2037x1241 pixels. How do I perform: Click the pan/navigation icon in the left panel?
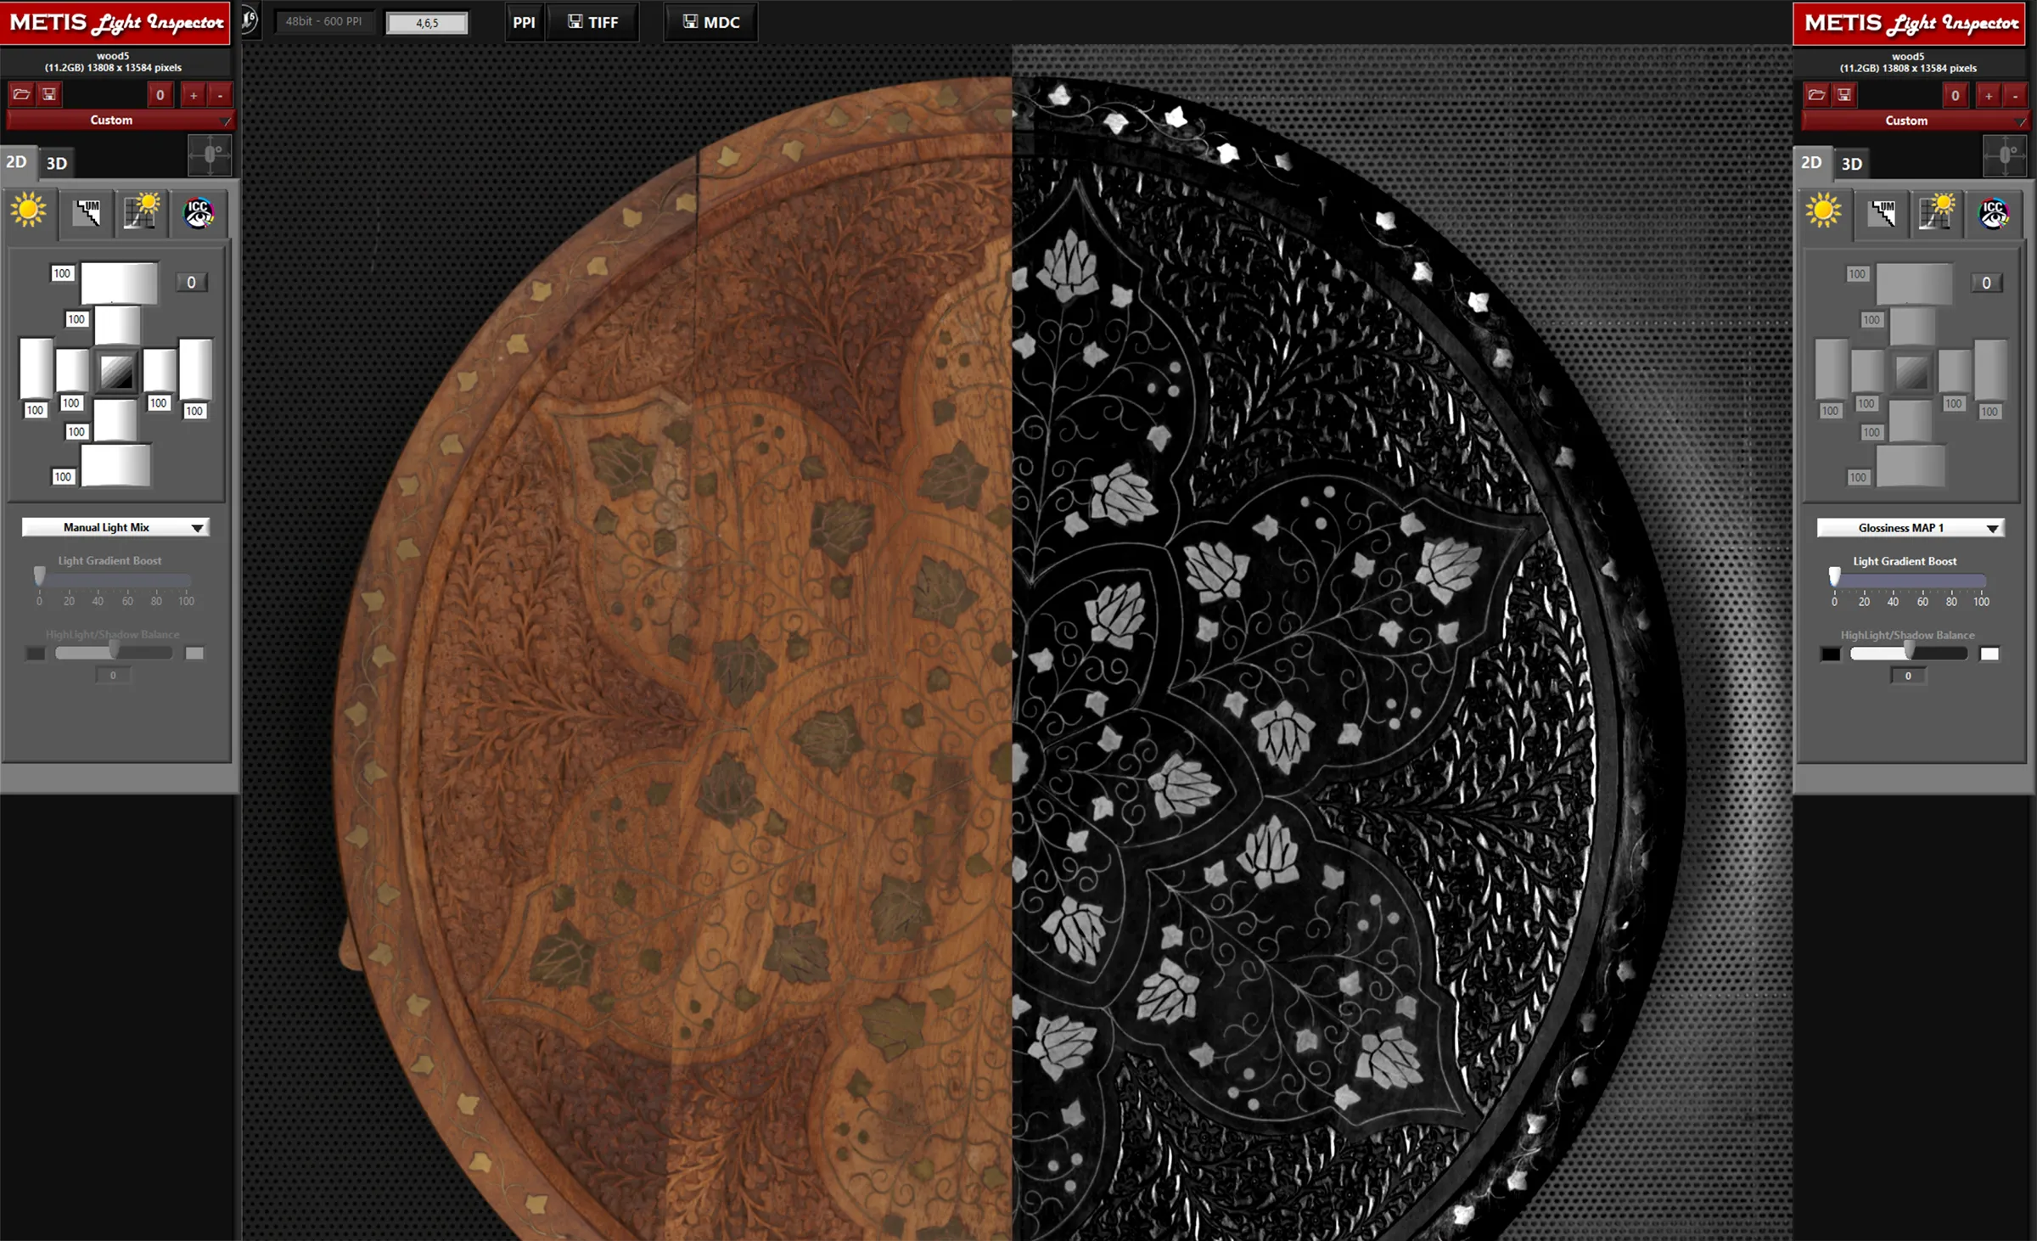pos(210,155)
